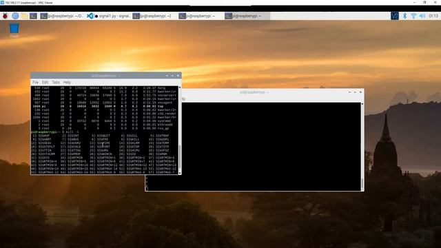Click the 01:13 clock
Screen dimensions: 441x248
click(433, 16)
